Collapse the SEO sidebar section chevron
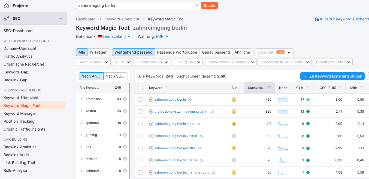Screen dimensions: 369x179 [x=61, y=18]
